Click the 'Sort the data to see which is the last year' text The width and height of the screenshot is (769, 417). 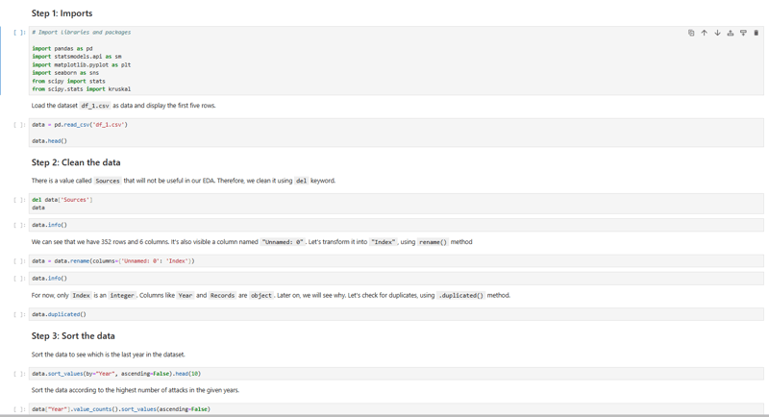pyautogui.click(x=109, y=355)
